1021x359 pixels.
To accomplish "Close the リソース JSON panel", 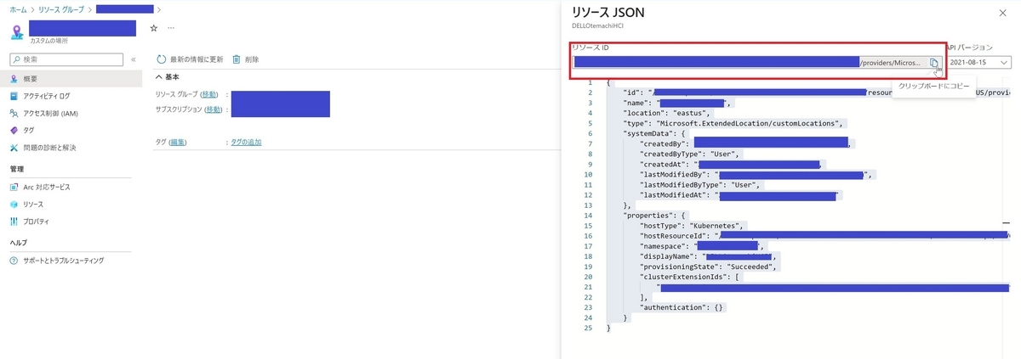I will pos(1001,13).
